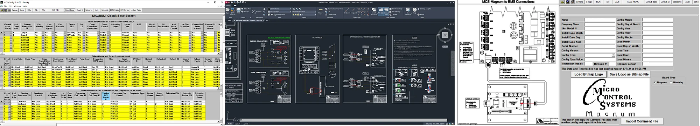Click Preview in the Output panel
700x126 pixels.
245,12
